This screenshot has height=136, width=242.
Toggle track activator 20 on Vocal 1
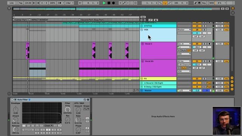[x=197, y=44]
